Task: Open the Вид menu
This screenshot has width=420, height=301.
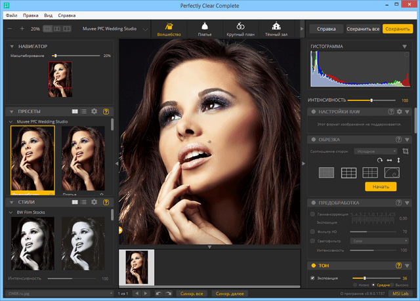Action: click(49, 14)
